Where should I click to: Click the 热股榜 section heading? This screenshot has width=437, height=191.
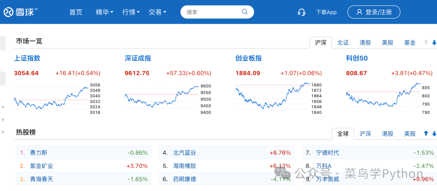[25, 132]
